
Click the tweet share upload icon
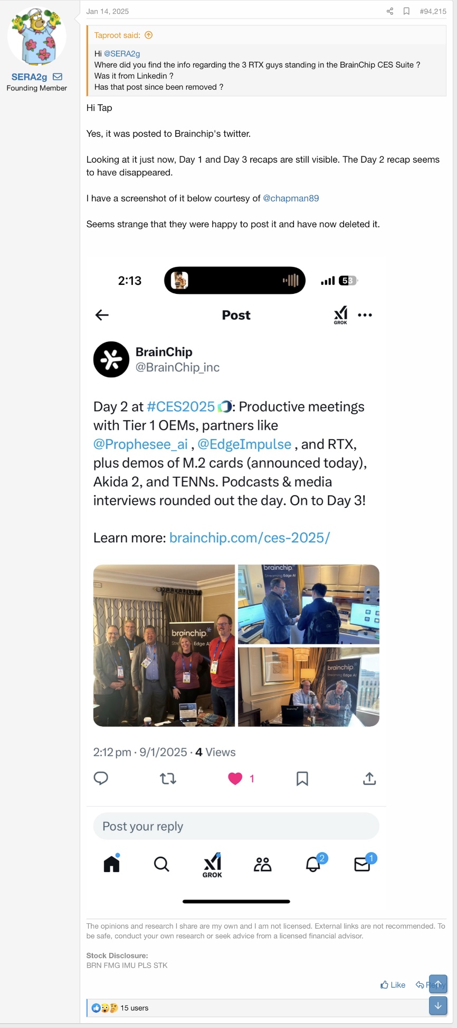pyautogui.click(x=369, y=779)
